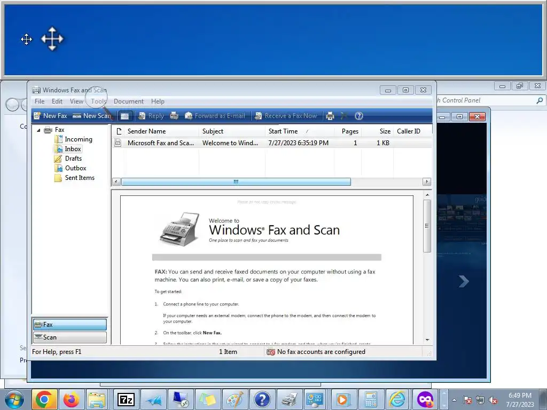This screenshot has width=547, height=410.
Task: Open Windows Help and Support taskbar icon
Action: 262,399
